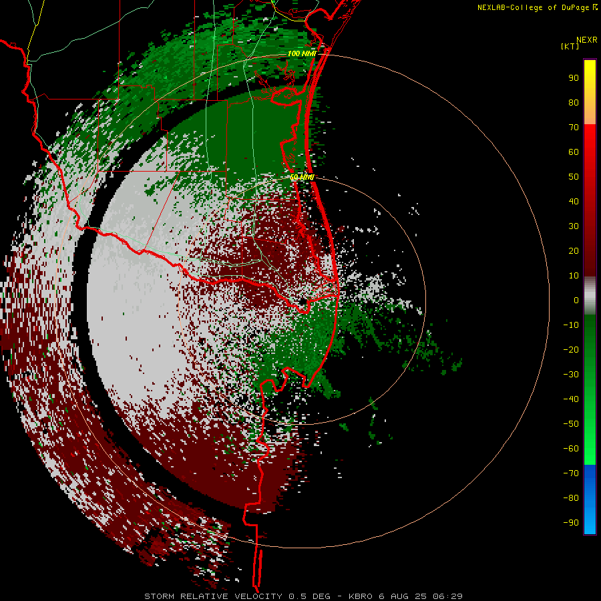Click the -60 kt scale label
Image resolution: width=601 pixels, height=601 pixels.
click(571, 449)
